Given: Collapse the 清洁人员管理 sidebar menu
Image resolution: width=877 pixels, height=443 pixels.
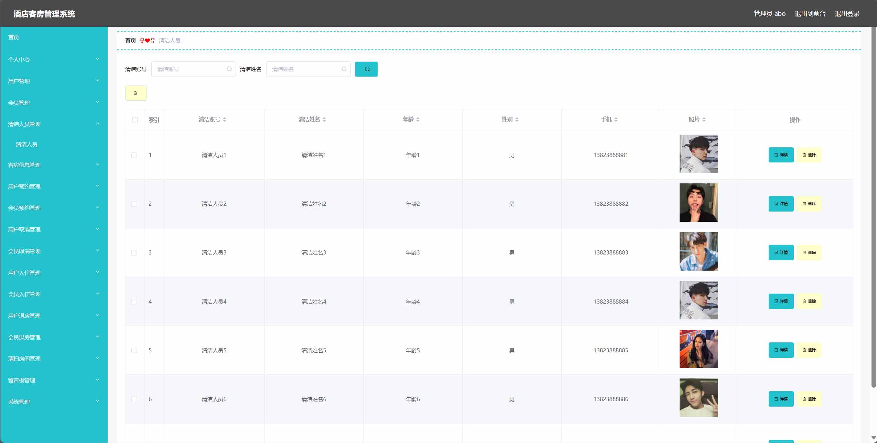Looking at the screenshot, I should point(54,124).
